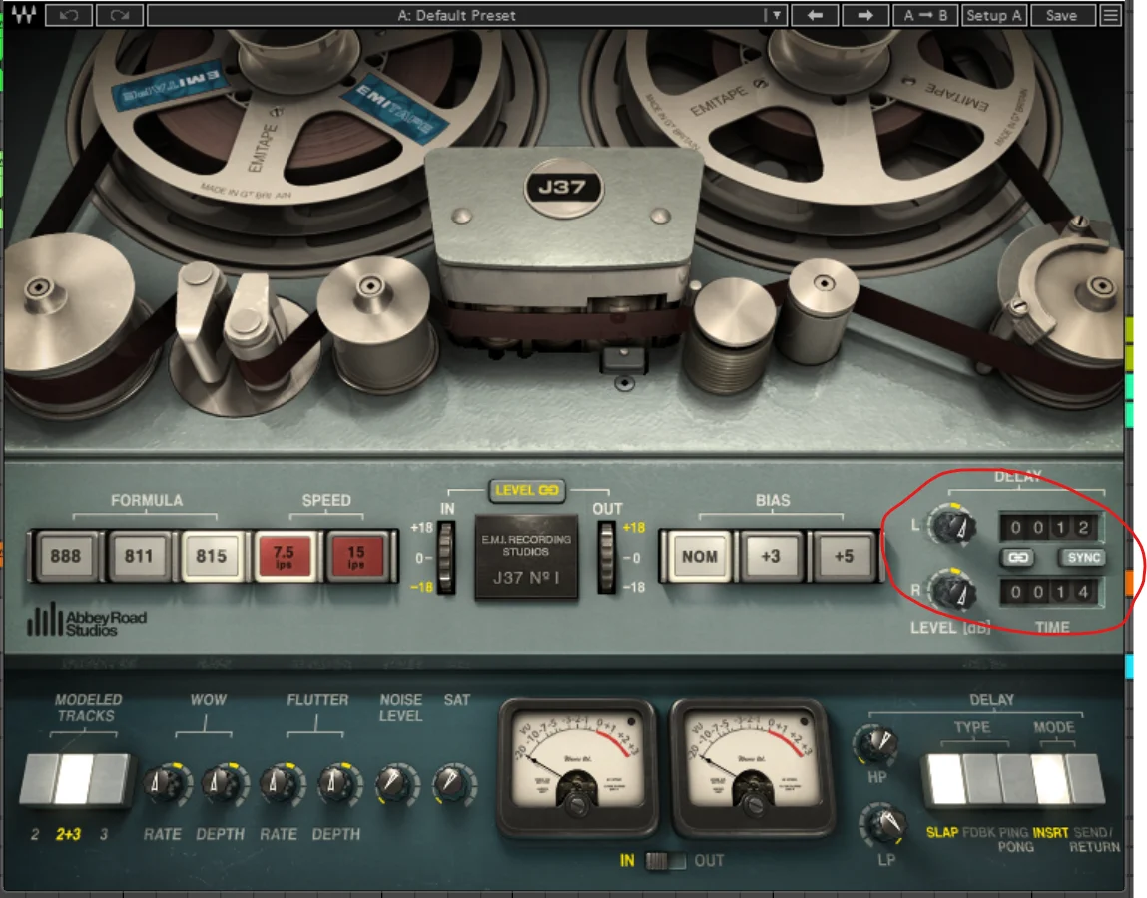
Task: Set tape speed to 15 ips
Action: (356, 556)
